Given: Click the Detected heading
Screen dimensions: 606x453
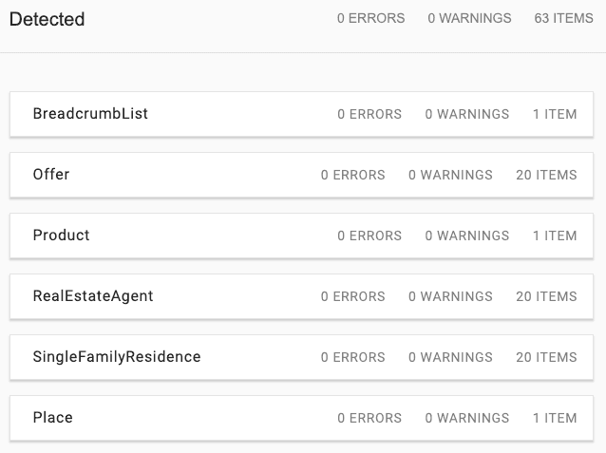Looking at the screenshot, I should [x=47, y=19].
